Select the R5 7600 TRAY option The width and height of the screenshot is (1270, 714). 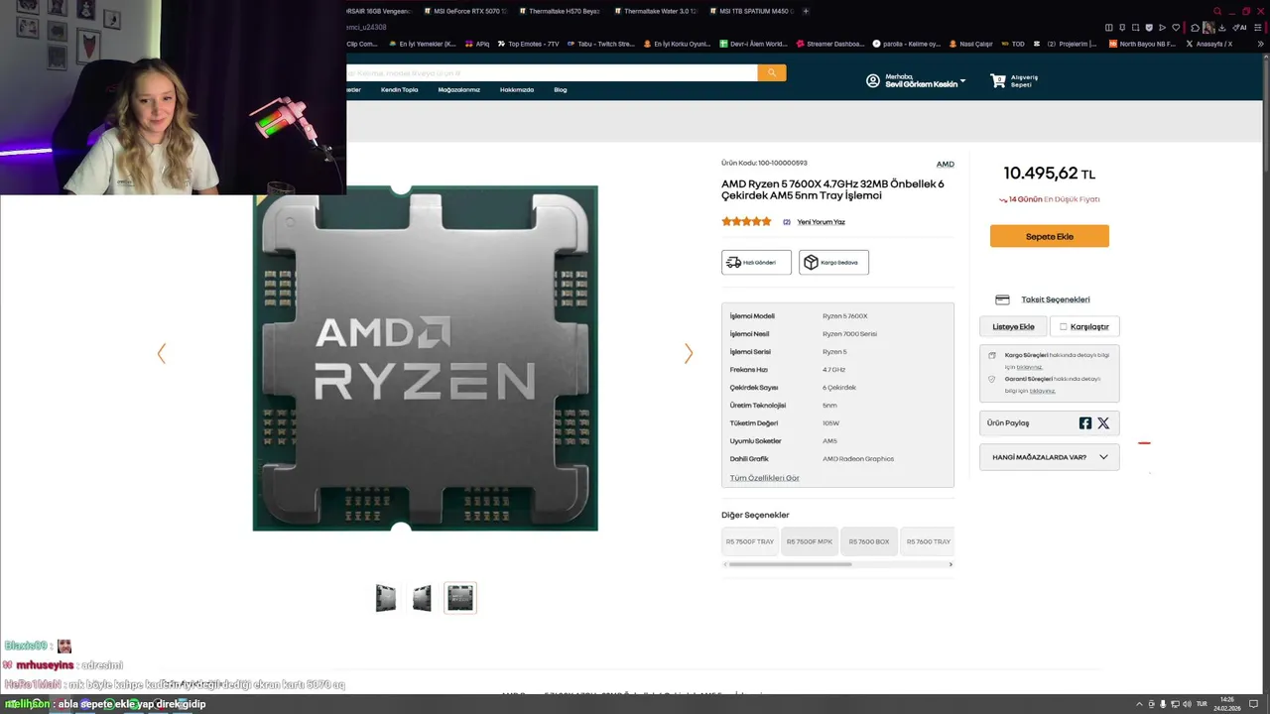pos(929,541)
